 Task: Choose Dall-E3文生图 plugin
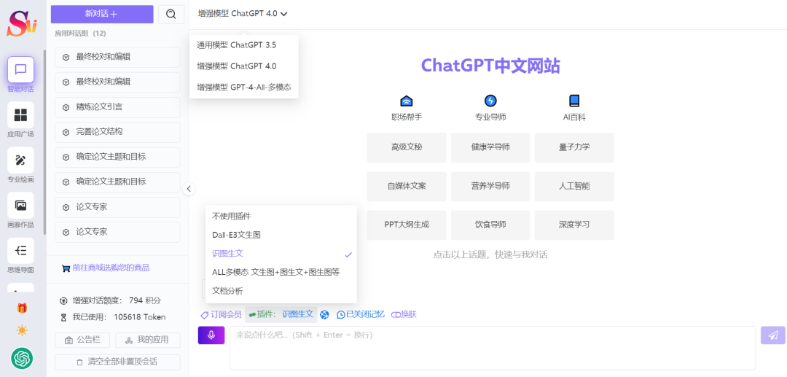point(281,234)
